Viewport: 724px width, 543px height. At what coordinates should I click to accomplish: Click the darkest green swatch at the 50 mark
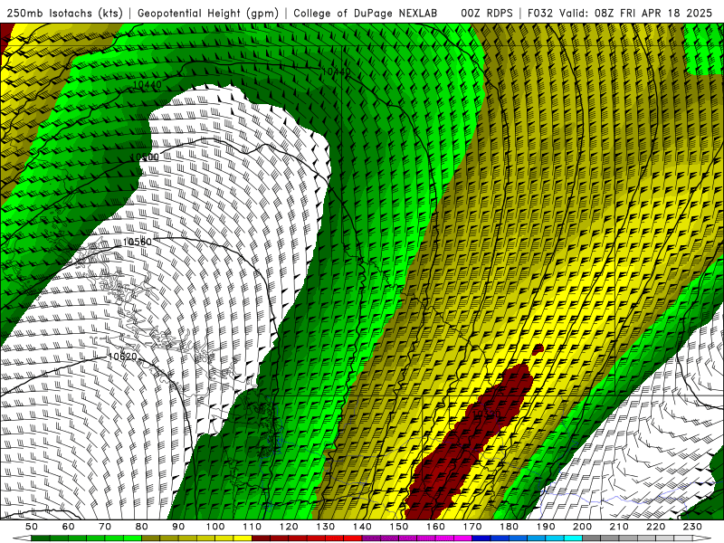(41, 538)
